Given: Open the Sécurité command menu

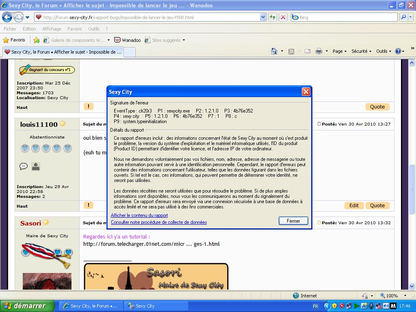Looking at the screenshot, I should click(361, 51).
